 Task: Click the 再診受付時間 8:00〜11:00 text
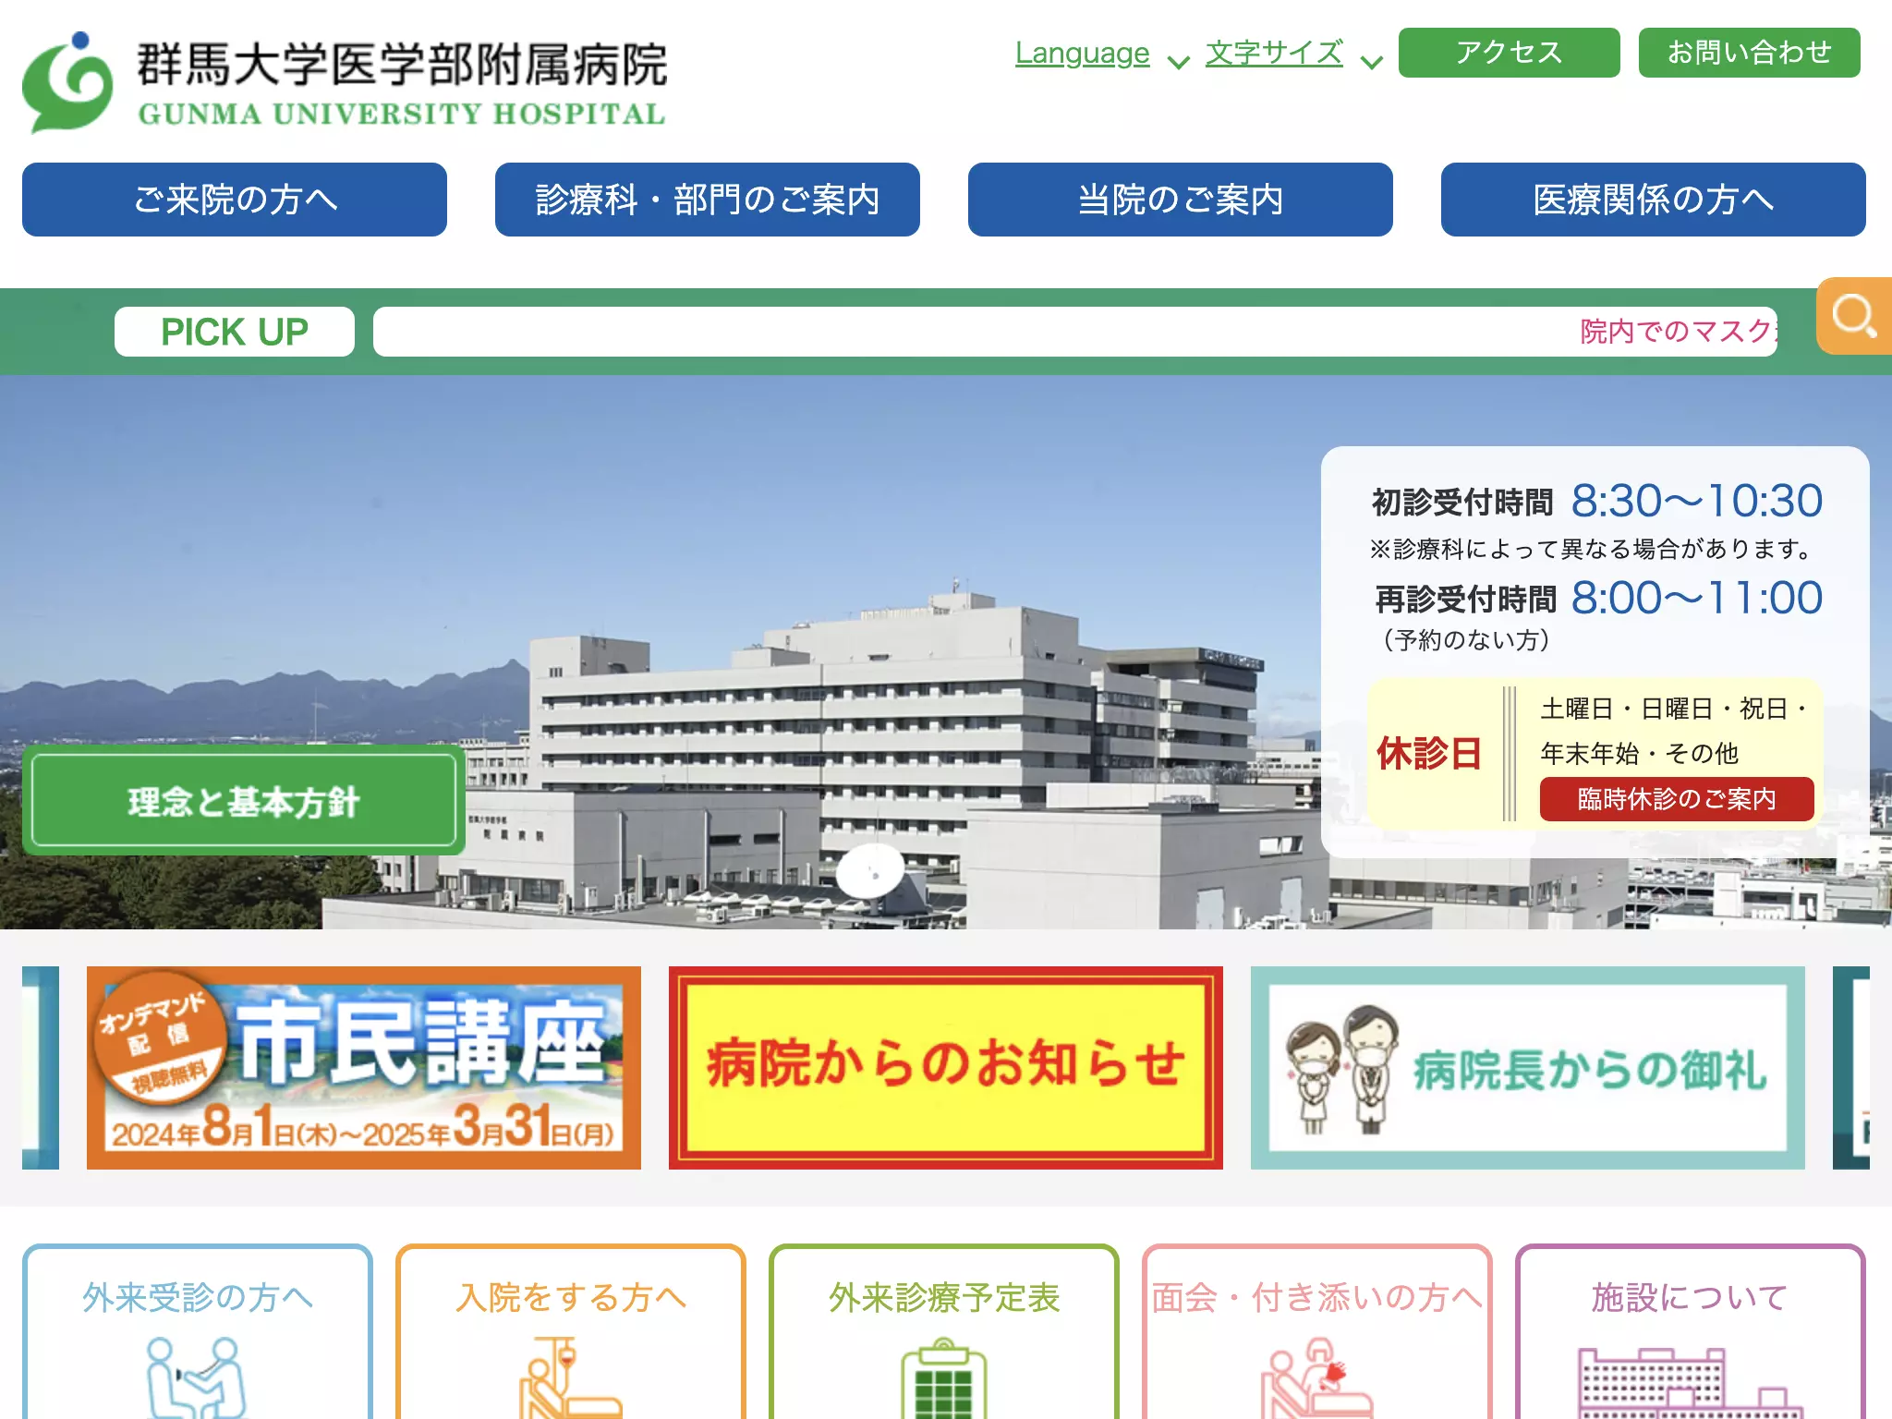tap(1598, 599)
